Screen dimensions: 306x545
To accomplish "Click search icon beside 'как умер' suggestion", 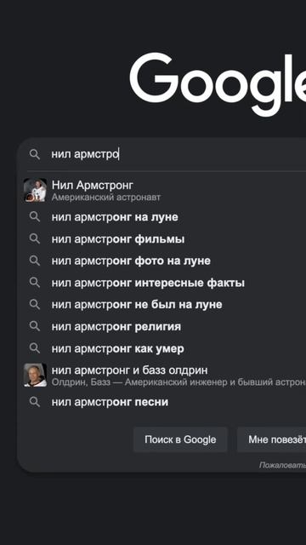I will pos(35,348).
